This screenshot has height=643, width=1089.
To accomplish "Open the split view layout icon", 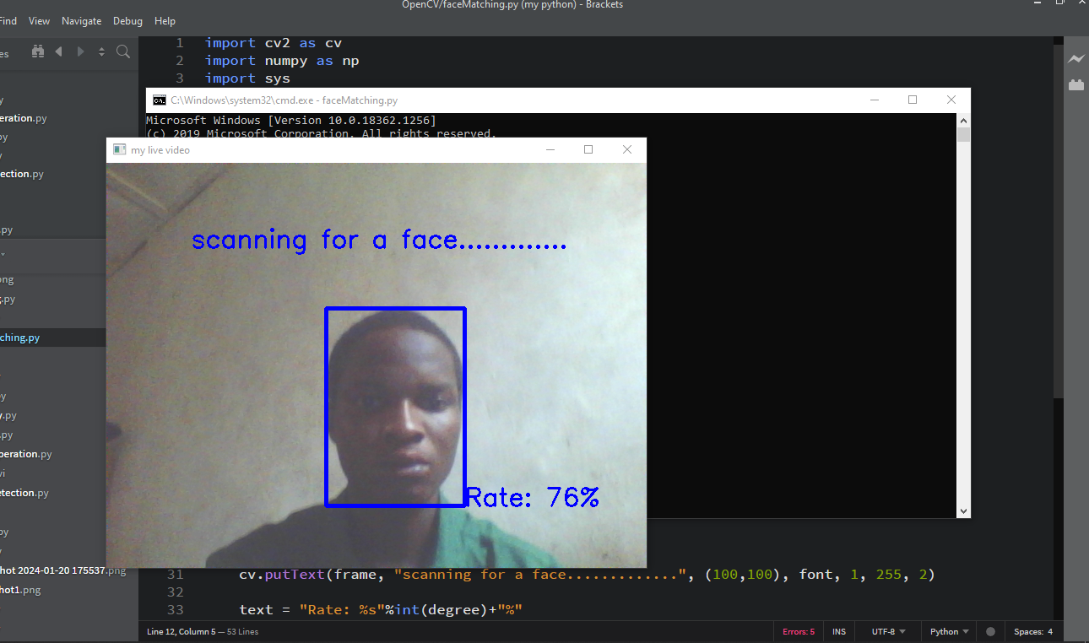I will click(101, 51).
